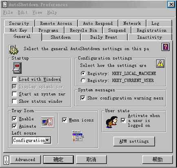This screenshot has width=177, height=168.
Task: Click the power switch Startup icon
Action: tap(17, 68)
